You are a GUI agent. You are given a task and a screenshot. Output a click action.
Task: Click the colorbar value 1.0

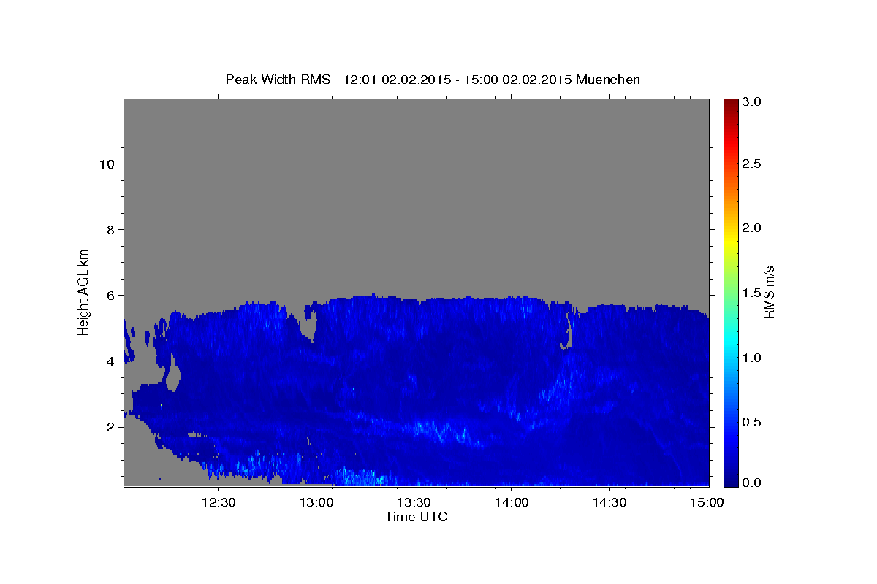752,358
